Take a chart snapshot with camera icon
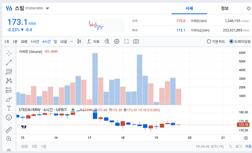 point(136,42)
